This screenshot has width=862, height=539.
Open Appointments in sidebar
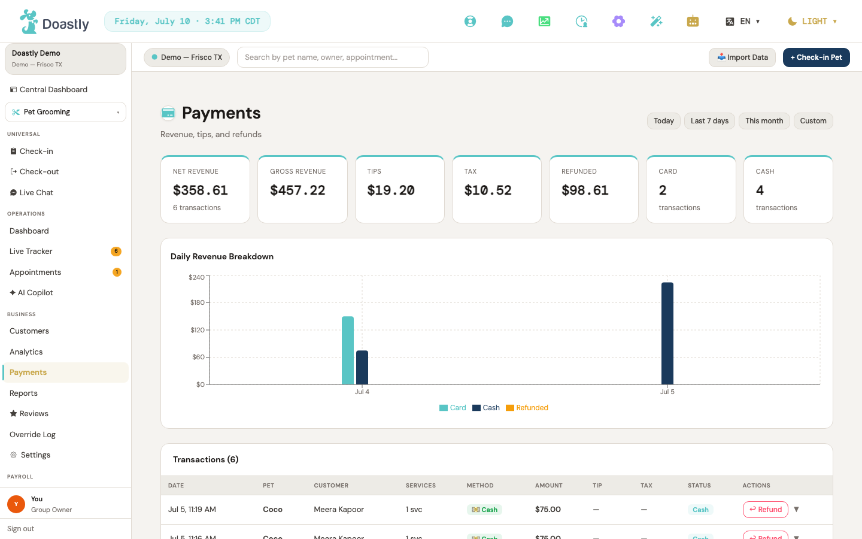pyautogui.click(x=65, y=272)
